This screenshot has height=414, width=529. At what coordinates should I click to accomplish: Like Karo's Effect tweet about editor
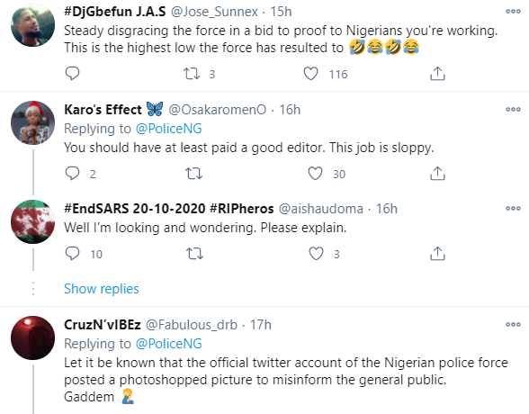pyautogui.click(x=315, y=174)
